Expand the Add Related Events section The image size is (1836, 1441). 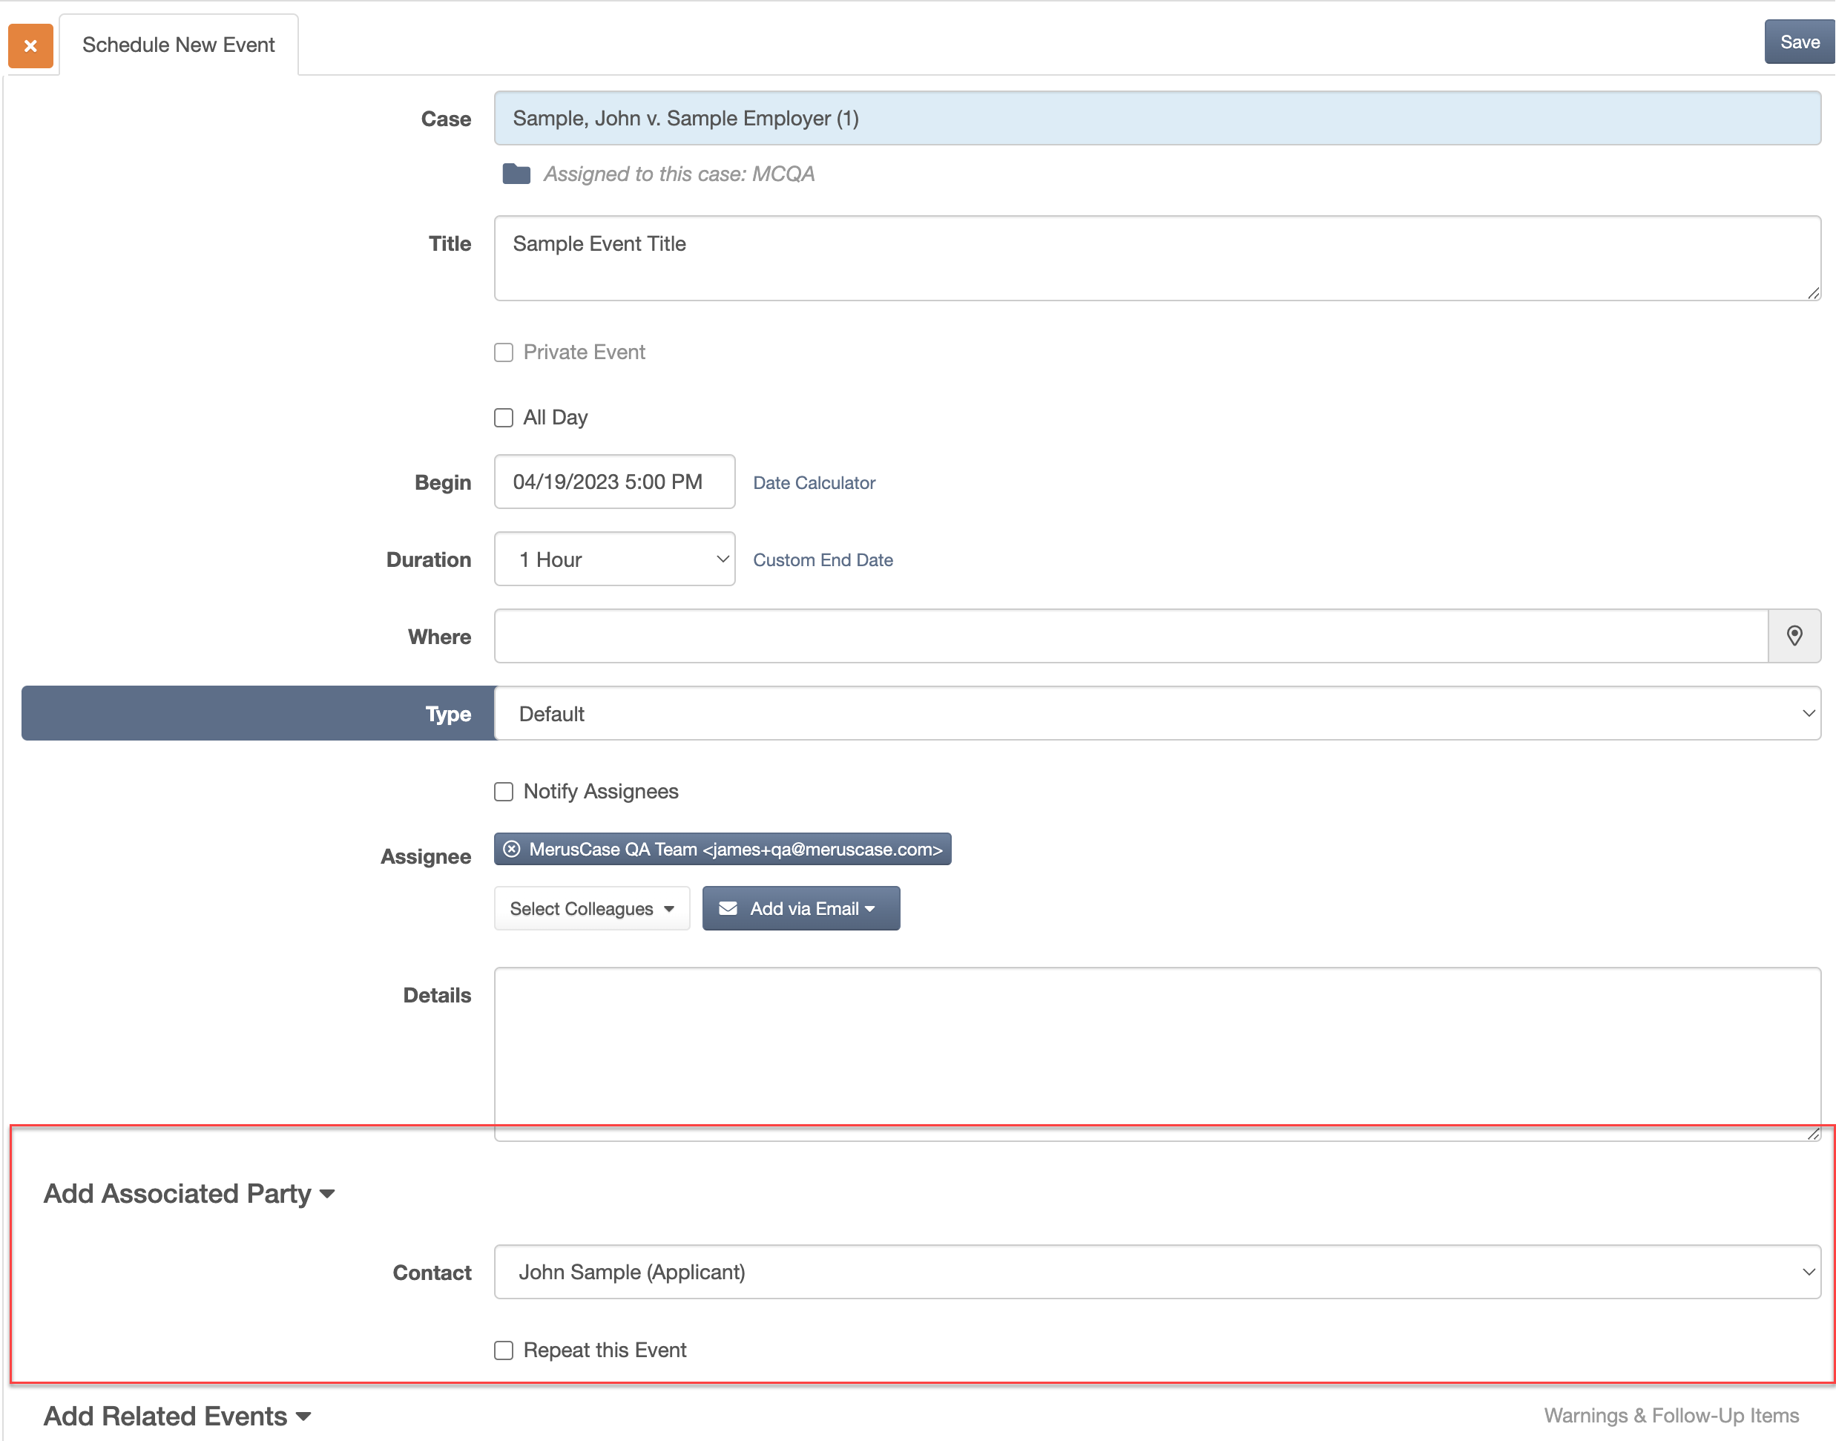click(178, 1417)
